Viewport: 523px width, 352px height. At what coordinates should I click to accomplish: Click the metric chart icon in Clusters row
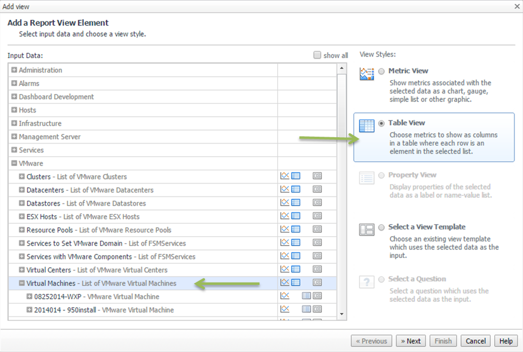[285, 176]
